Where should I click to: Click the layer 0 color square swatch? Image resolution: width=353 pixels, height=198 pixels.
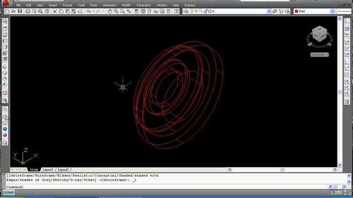[x=210, y=11]
